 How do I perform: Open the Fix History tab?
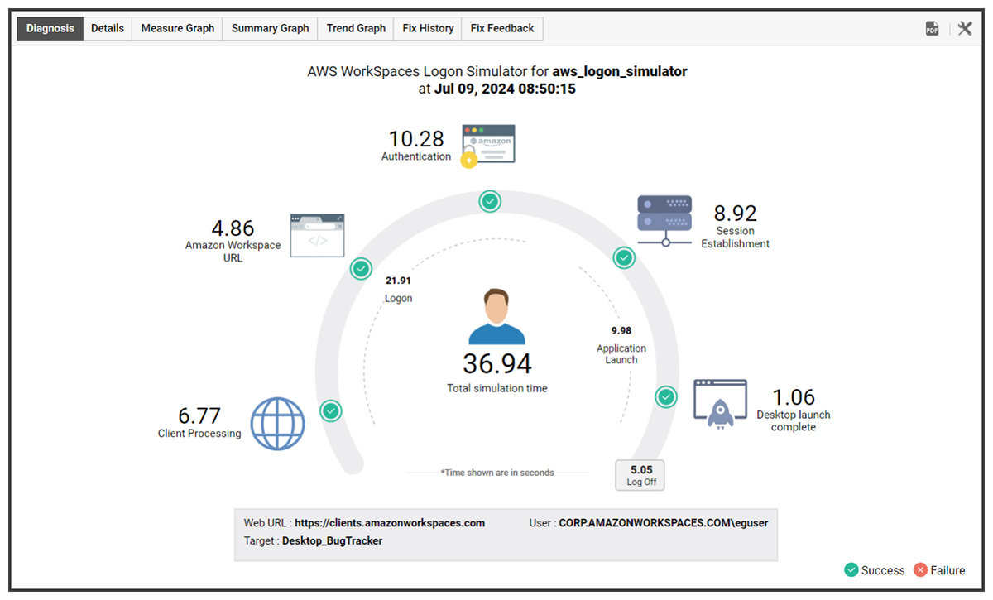click(x=428, y=28)
